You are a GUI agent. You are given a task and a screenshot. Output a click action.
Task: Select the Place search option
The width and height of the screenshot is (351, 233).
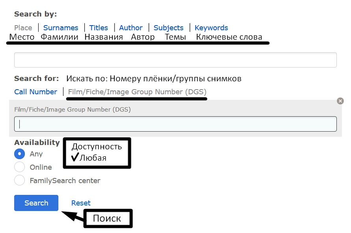[23, 28]
